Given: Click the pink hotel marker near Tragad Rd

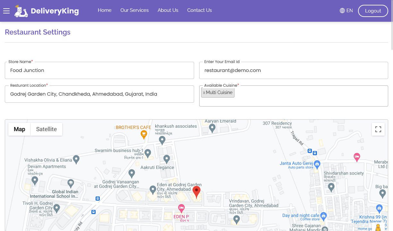Looking at the screenshot, I should coord(357,157).
